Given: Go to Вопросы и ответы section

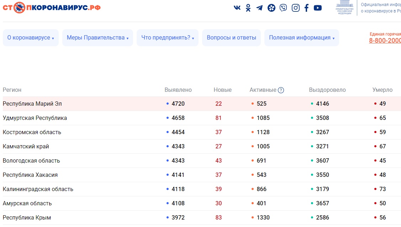Looking at the screenshot, I should [x=231, y=38].
